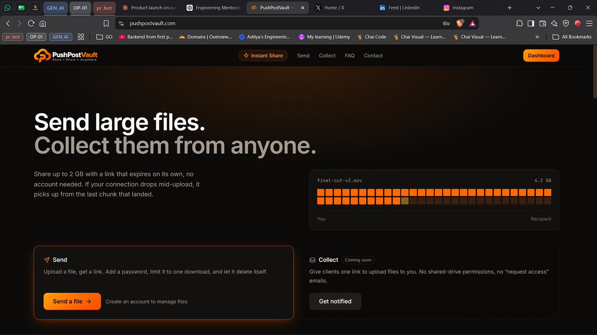597x335 pixels.
Task: Open Aditya's Engineering bookmark
Action: pos(265,37)
